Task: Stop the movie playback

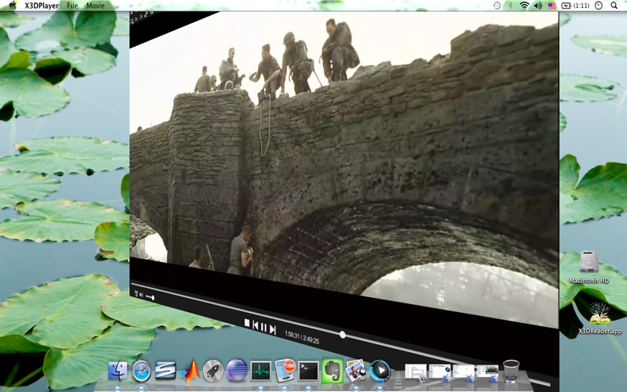Action: click(247, 323)
